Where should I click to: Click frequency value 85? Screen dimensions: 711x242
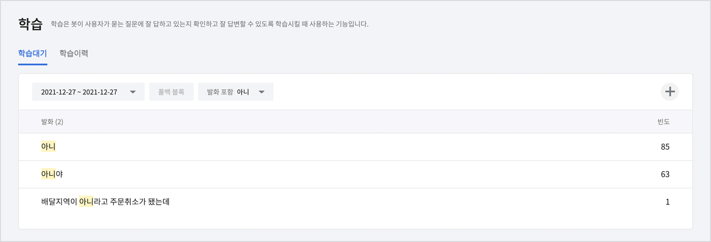(x=665, y=147)
